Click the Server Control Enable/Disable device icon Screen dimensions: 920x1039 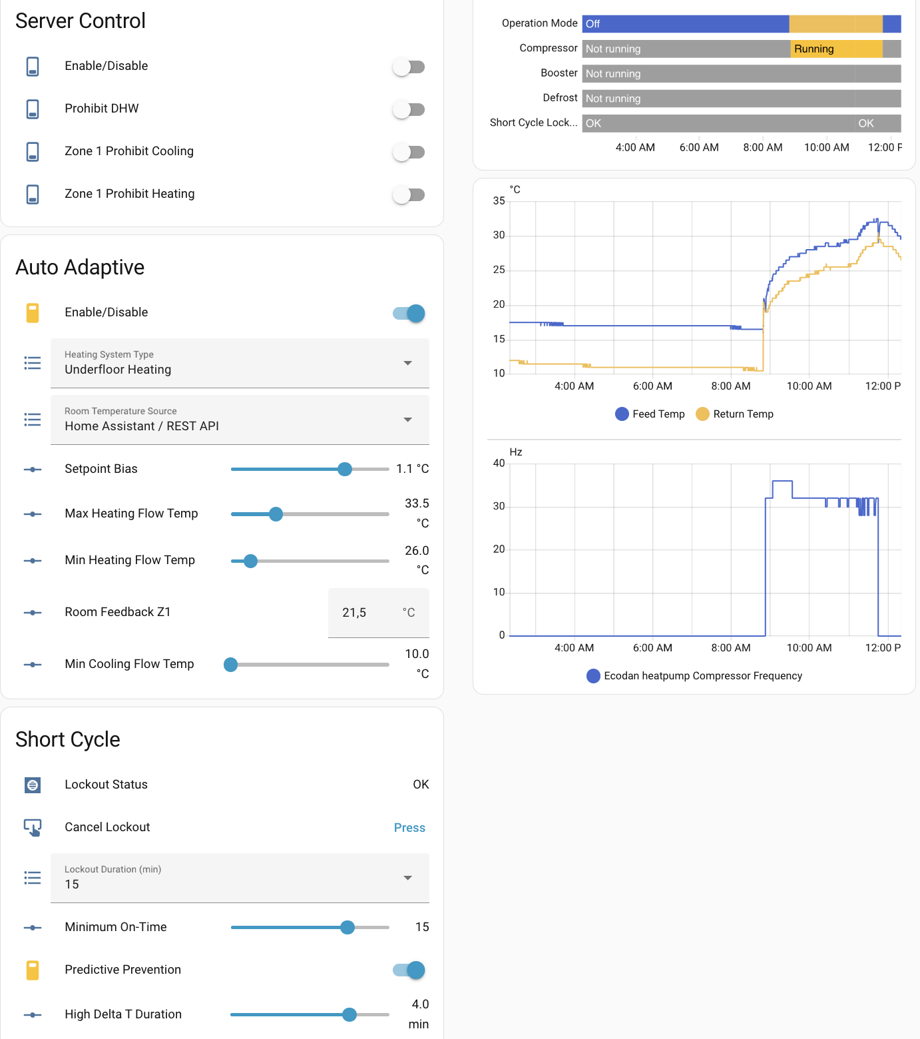point(33,67)
